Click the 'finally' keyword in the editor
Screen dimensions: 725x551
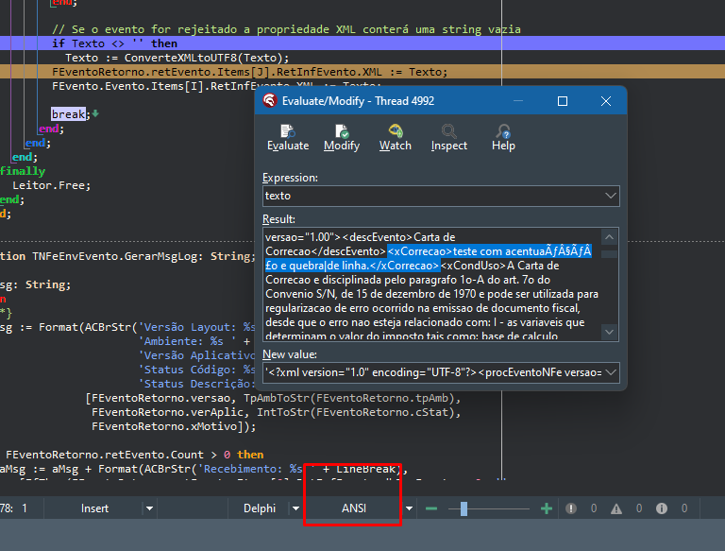(x=23, y=171)
